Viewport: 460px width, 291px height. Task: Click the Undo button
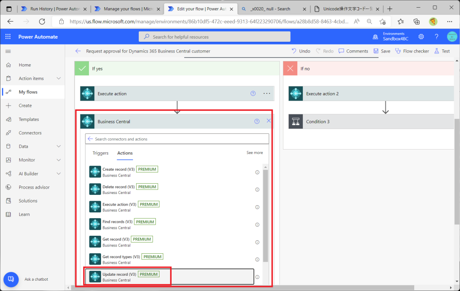click(301, 51)
